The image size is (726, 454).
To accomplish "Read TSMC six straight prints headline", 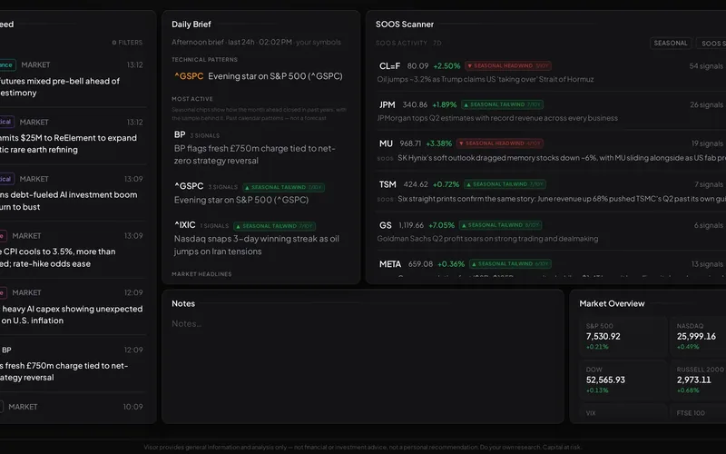I will [x=561, y=199].
